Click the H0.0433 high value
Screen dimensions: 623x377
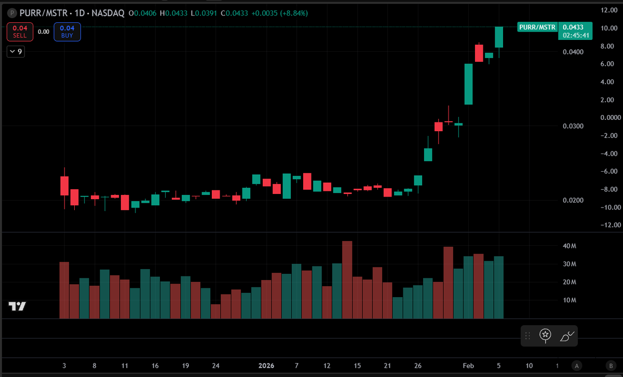coord(173,12)
